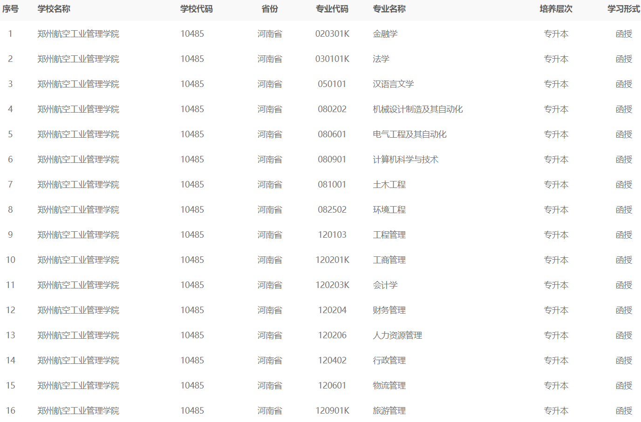Viewport: 641px width, 422px height.
Task: Click 专升本 in the 环境工程 row
Action: click(x=556, y=210)
